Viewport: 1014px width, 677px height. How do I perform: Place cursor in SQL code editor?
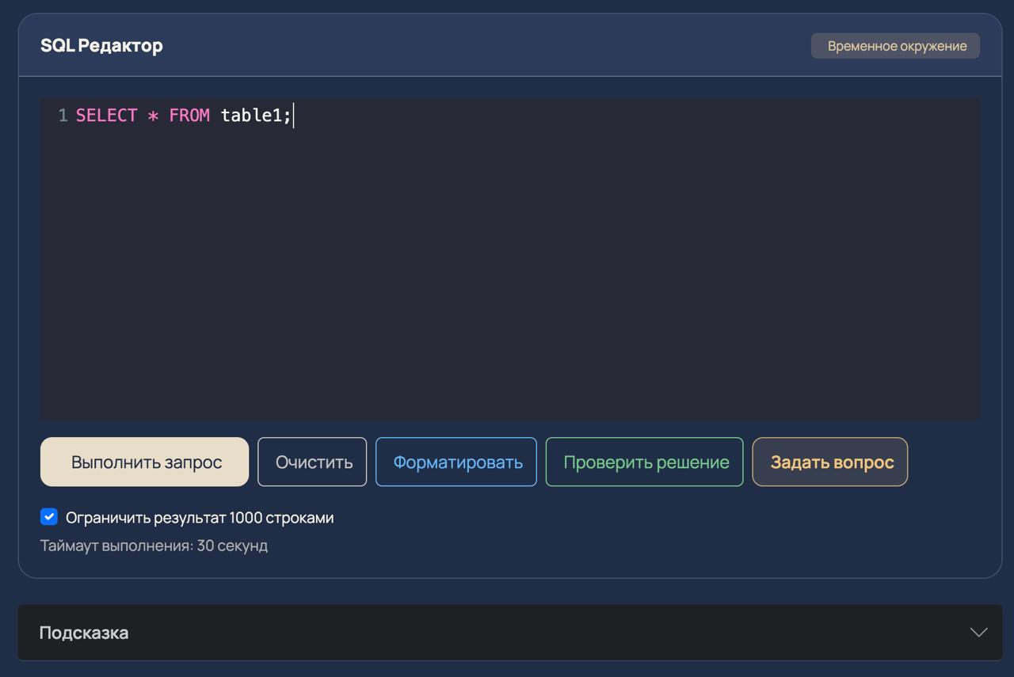click(x=510, y=259)
